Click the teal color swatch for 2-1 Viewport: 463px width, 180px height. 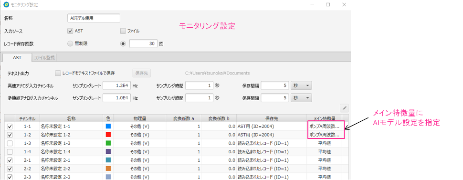pos(108,160)
